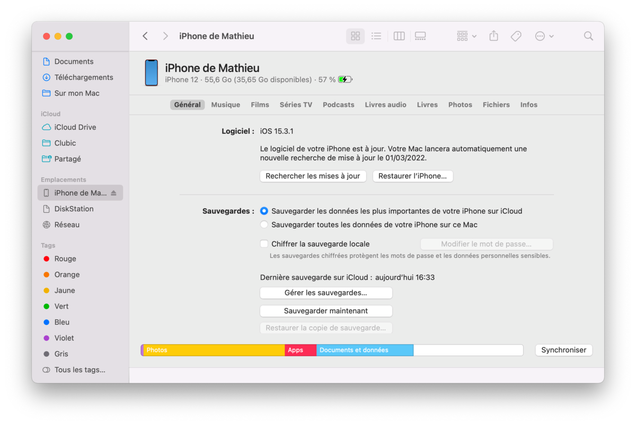This screenshot has width=636, height=425.
Task: Select iPhone de Ma... under Emplacements
Action: click(80, 193)
